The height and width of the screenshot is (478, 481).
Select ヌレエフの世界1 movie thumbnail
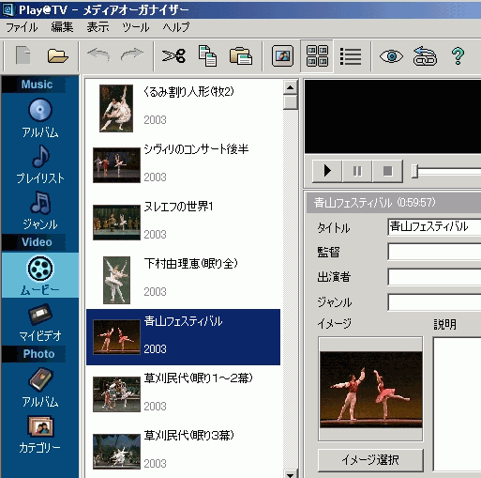click(116, 223)
